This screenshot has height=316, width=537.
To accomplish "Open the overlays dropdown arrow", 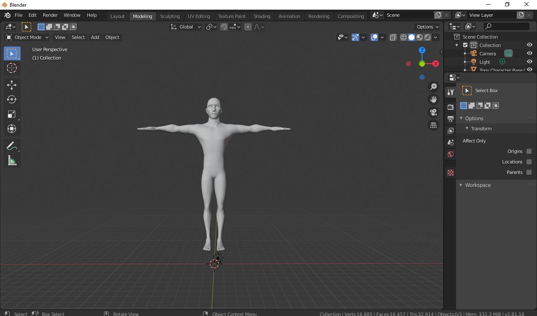I will point(382,37).
